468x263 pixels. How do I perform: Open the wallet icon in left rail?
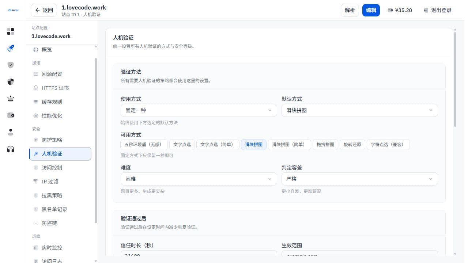click(x=11, y=115)
